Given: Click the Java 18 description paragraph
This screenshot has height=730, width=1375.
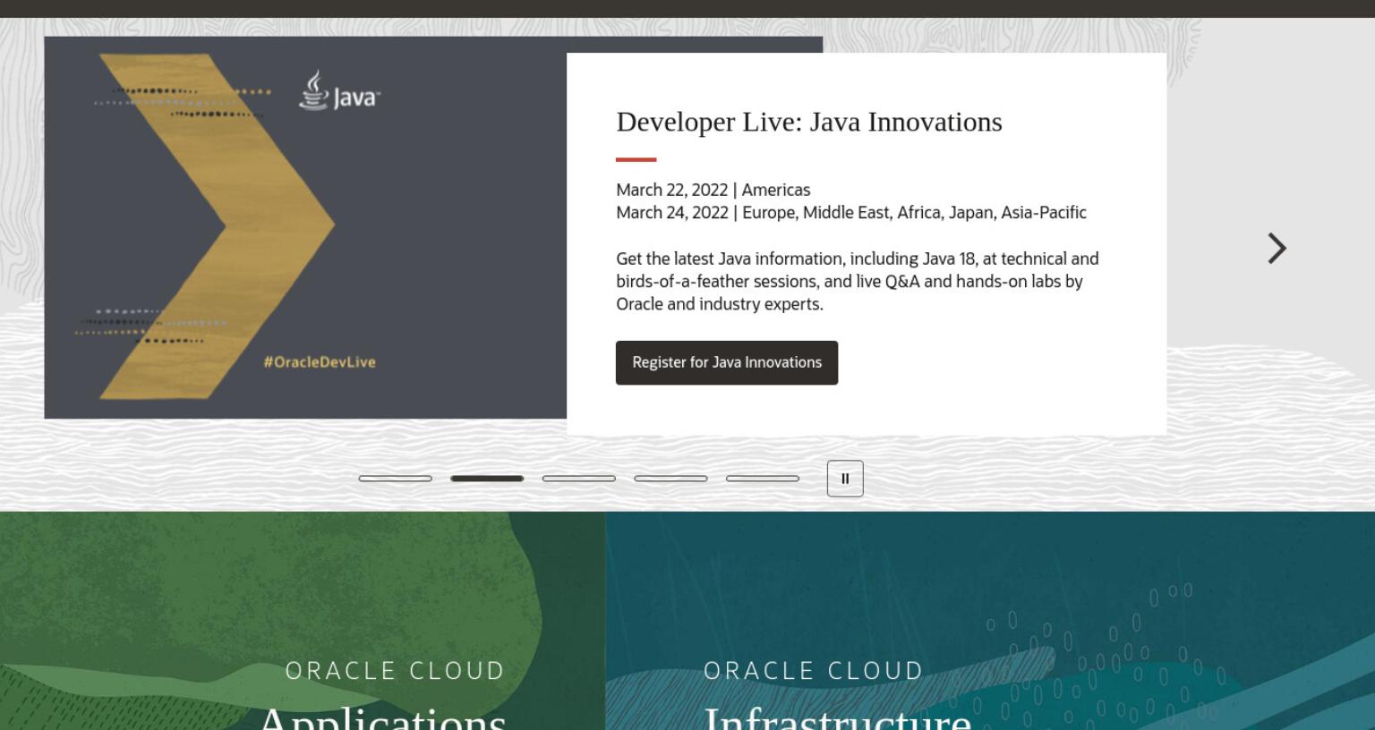Looking at the screenshot, I should coord(858,281).
